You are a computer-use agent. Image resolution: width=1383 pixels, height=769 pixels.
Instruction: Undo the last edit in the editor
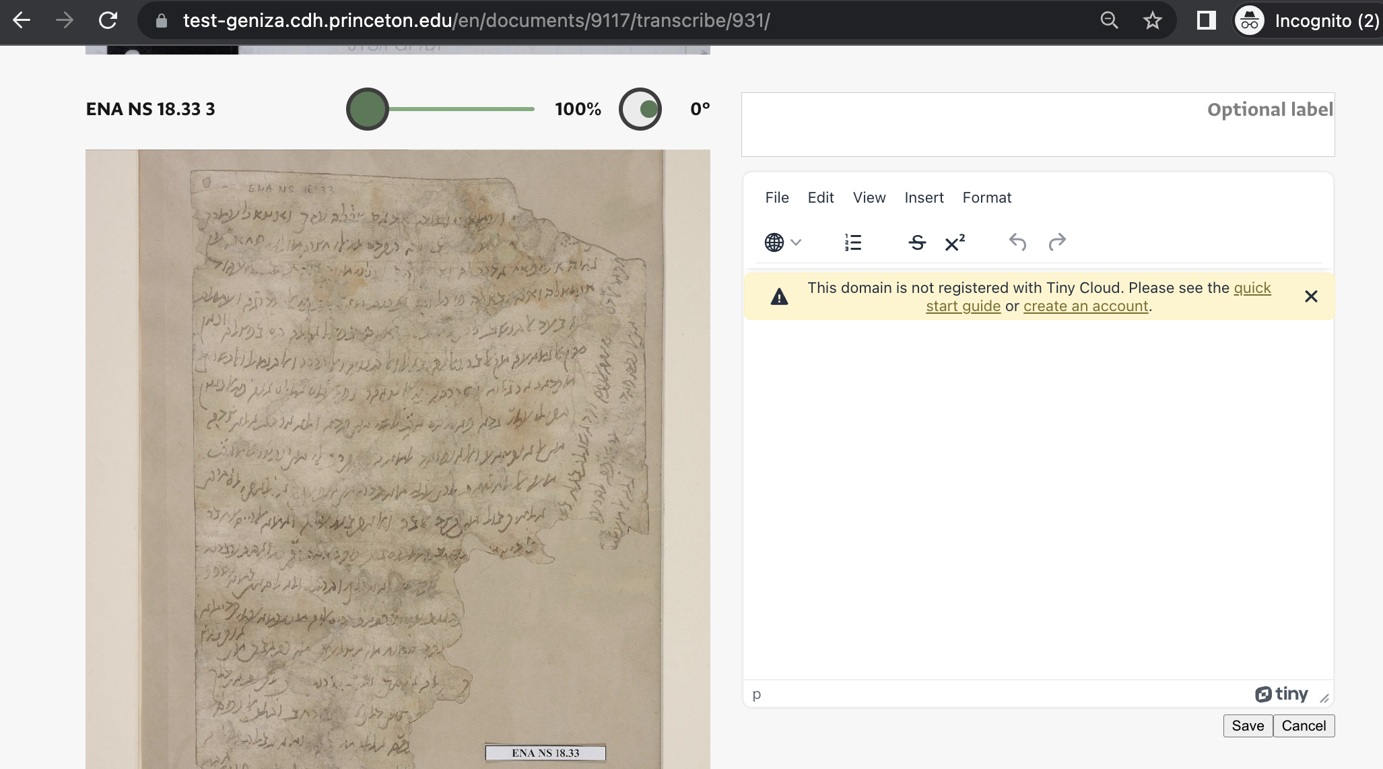pyautogui.click(x=1017, y=242)
